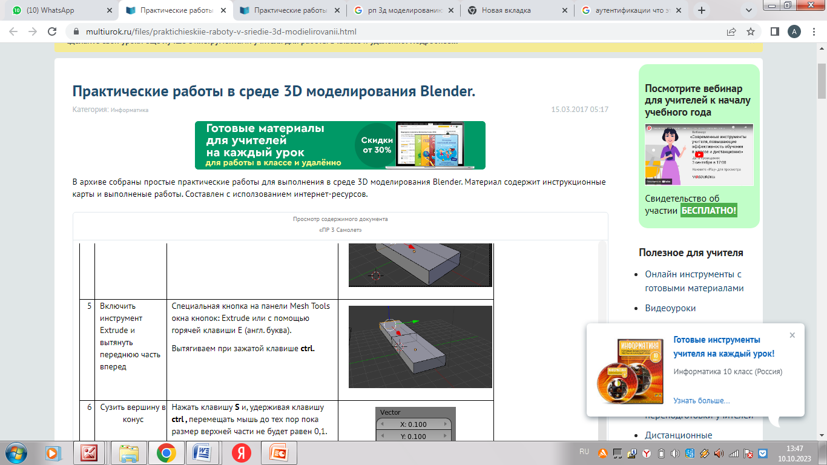Switch to second Практические работы tab
Image resolution: width=827 pixels, height=465 pixels.
pyautogui.click(x=289, y=10)
